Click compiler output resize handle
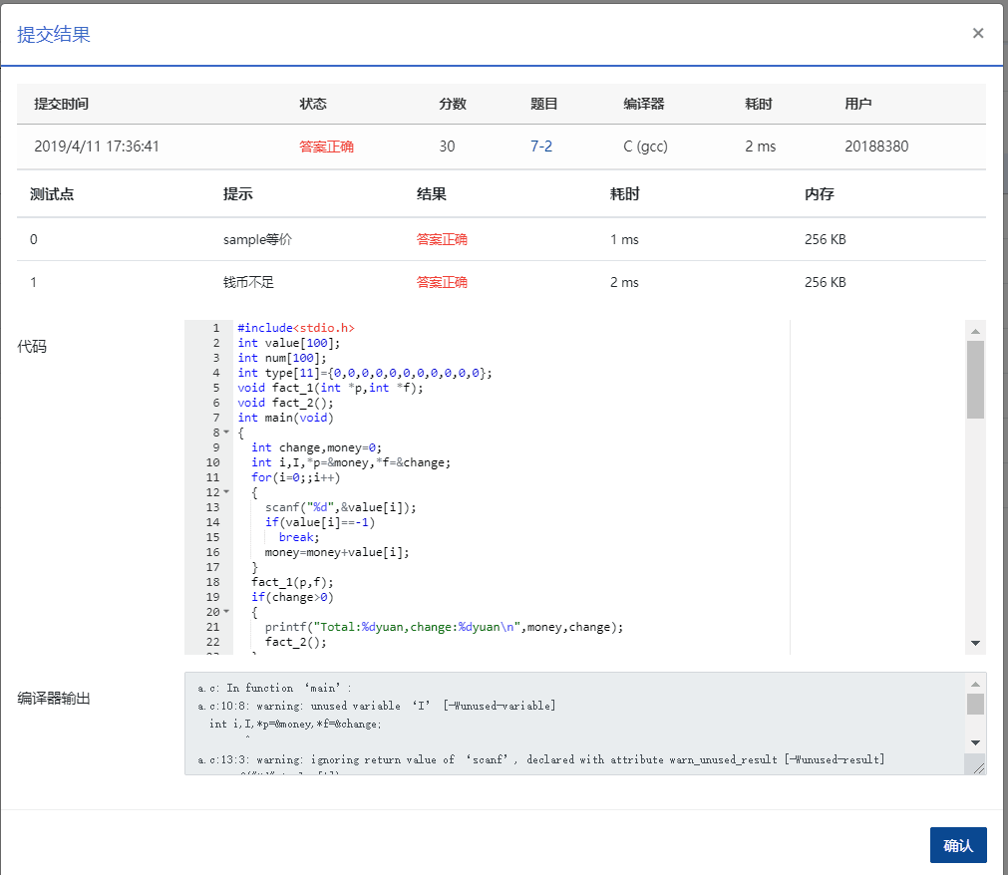This screenshot has width=1008, height=875. [x=979, y=767]
